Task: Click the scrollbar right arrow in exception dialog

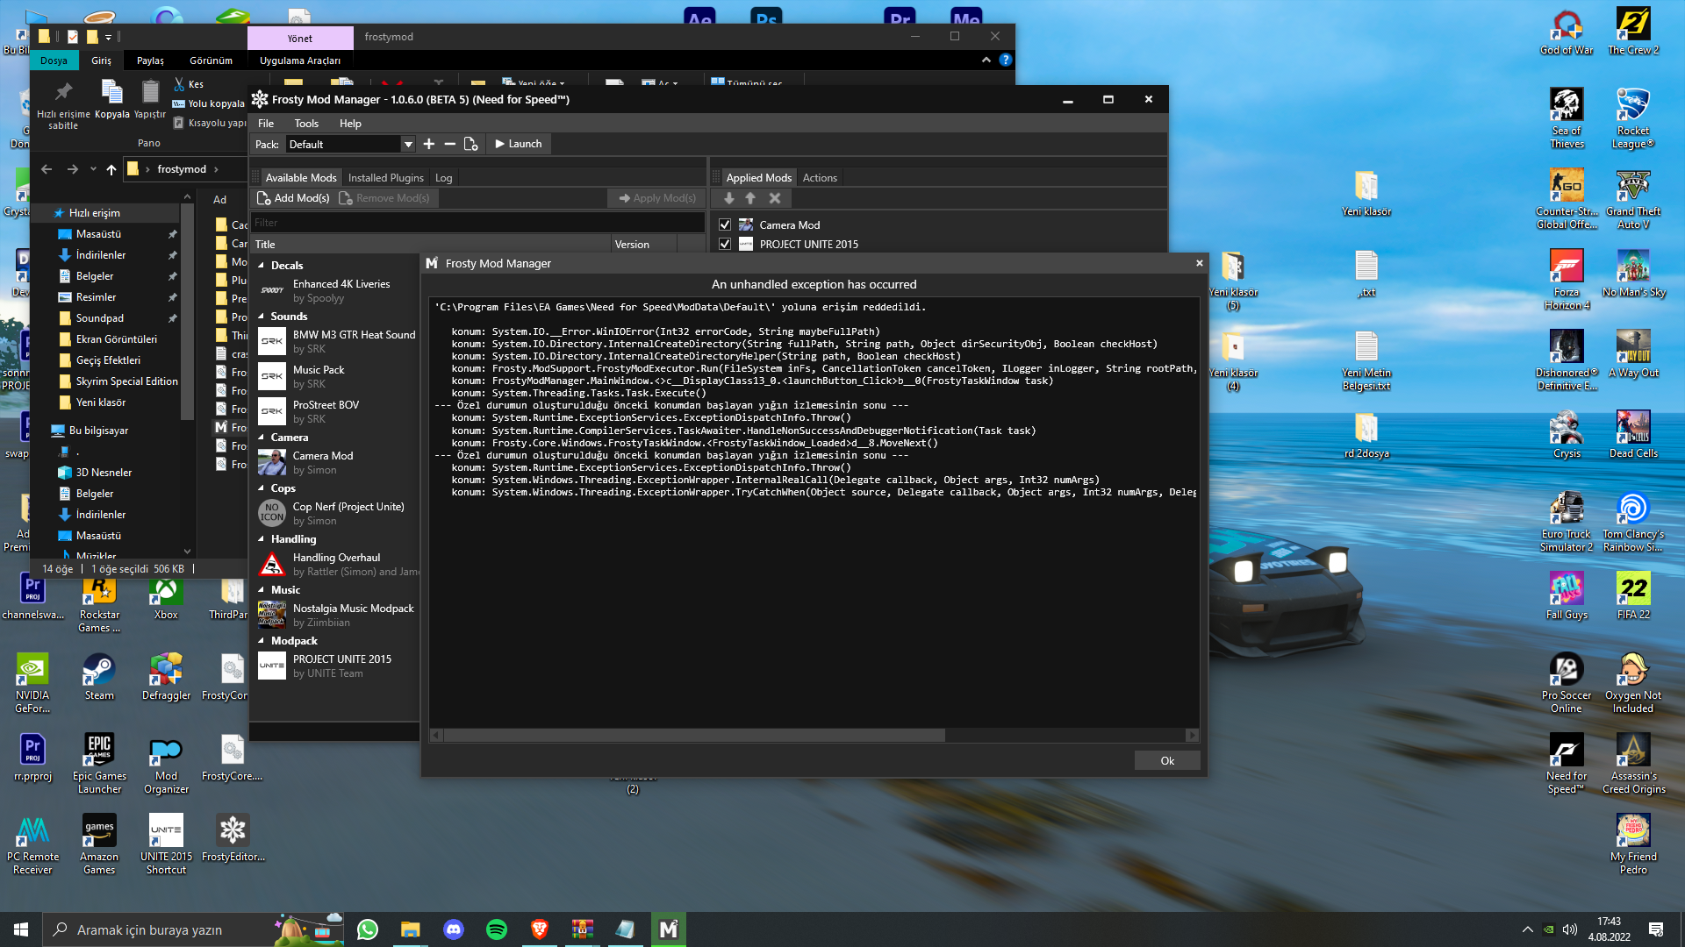Action: coord(1192,735)
